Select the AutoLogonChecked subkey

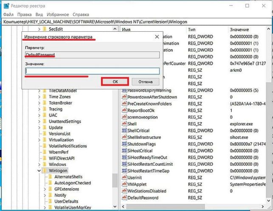[x=73, y=183]
